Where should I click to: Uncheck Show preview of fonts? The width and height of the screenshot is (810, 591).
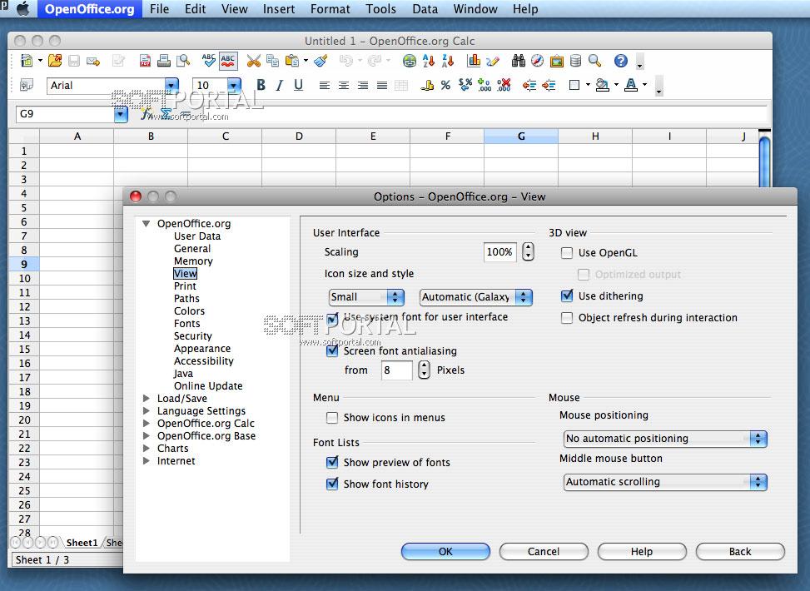tap(332, 463)
